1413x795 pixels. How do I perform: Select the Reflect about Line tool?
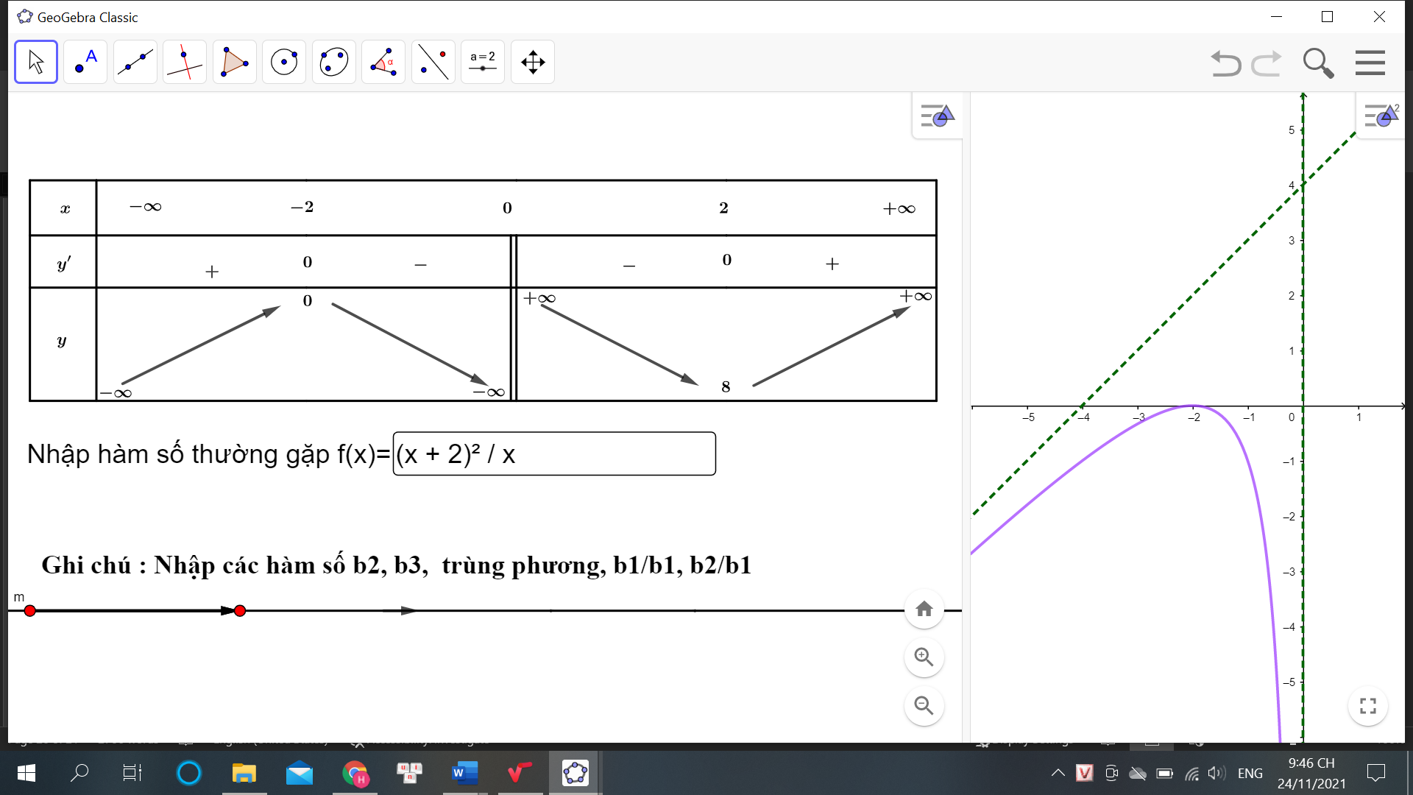click(x=433, y=62)
